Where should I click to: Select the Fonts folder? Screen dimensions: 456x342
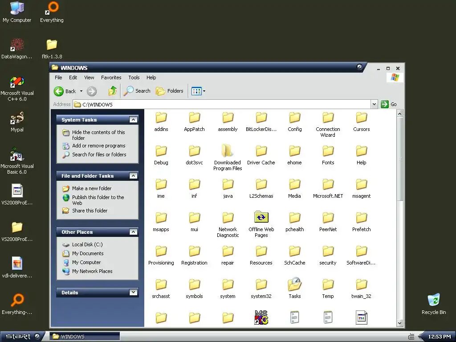[328, 155]
